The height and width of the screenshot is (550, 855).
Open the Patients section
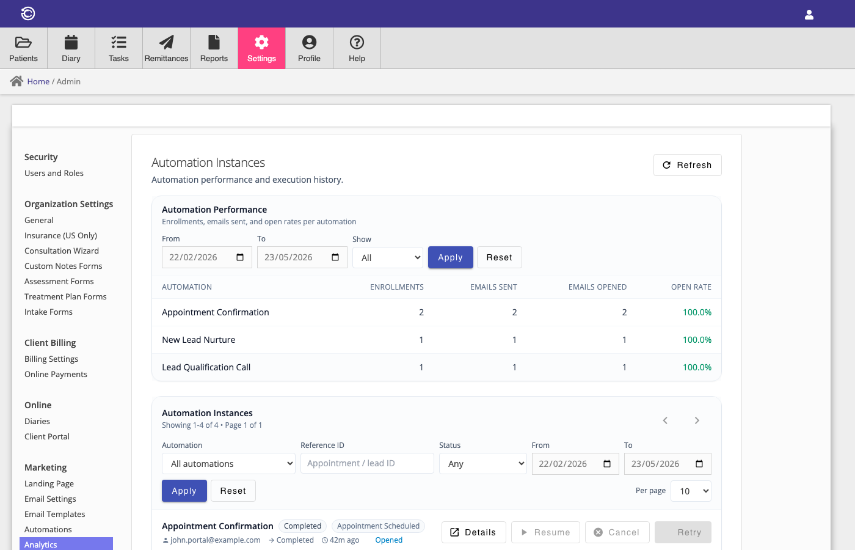24,48
